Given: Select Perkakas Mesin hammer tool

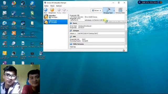Looking at the screenshot, I should coord(108,10).
